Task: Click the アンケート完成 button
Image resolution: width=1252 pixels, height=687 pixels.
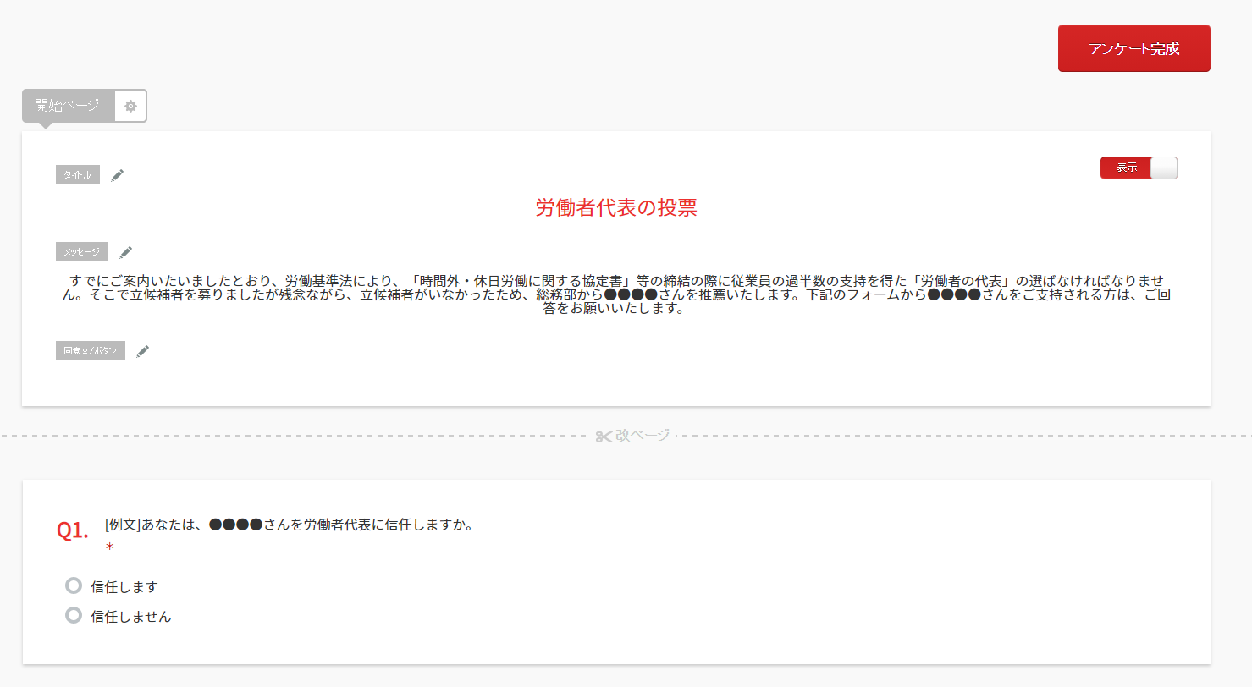Action: (x=1133, y=48)
